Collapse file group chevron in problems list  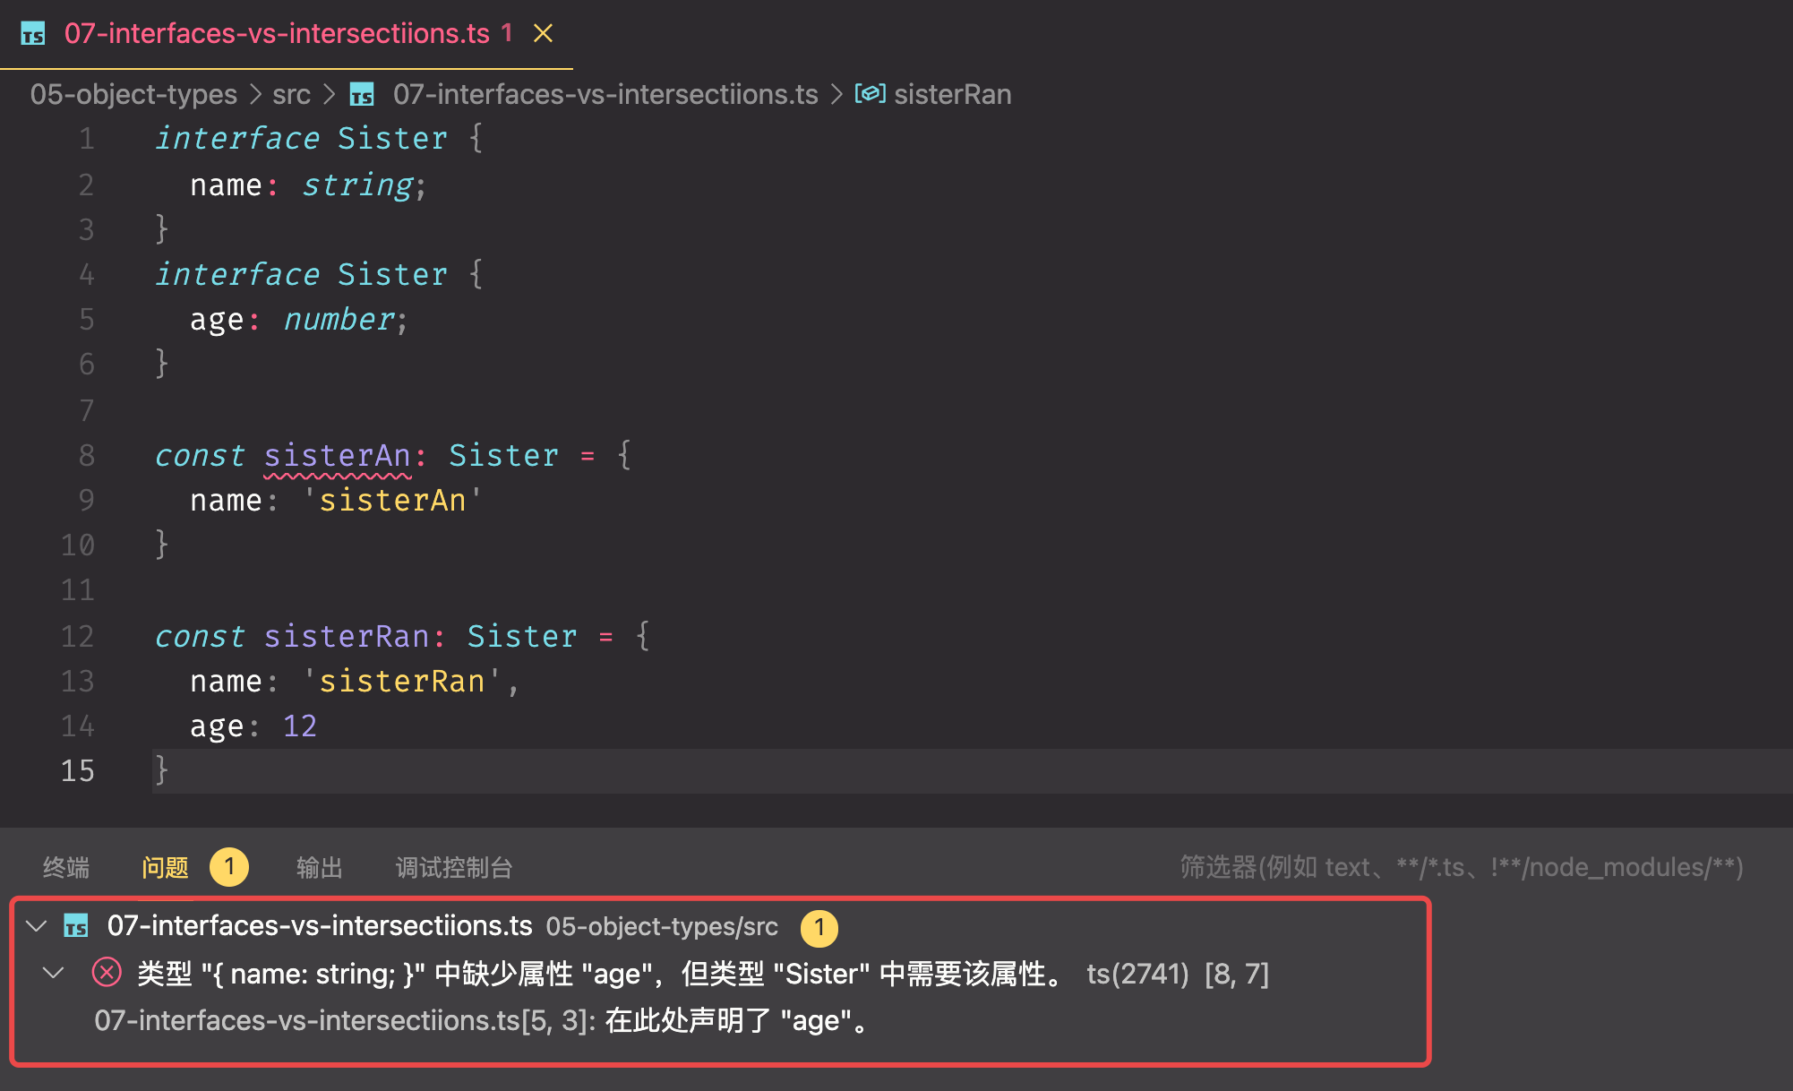pyautogui.click(x=37, y=925)
